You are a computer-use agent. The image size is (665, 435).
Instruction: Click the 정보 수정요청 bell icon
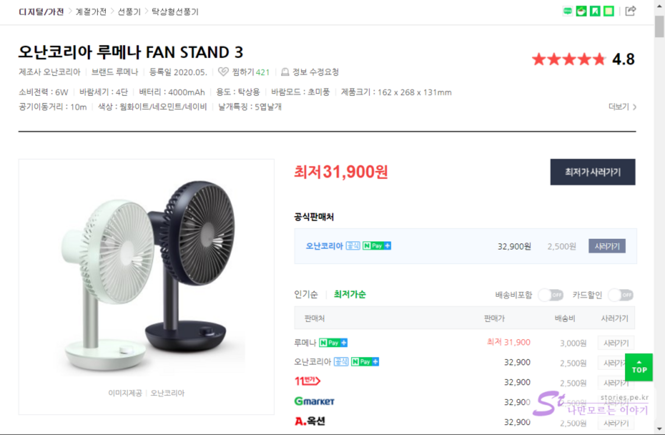point(285,72)
